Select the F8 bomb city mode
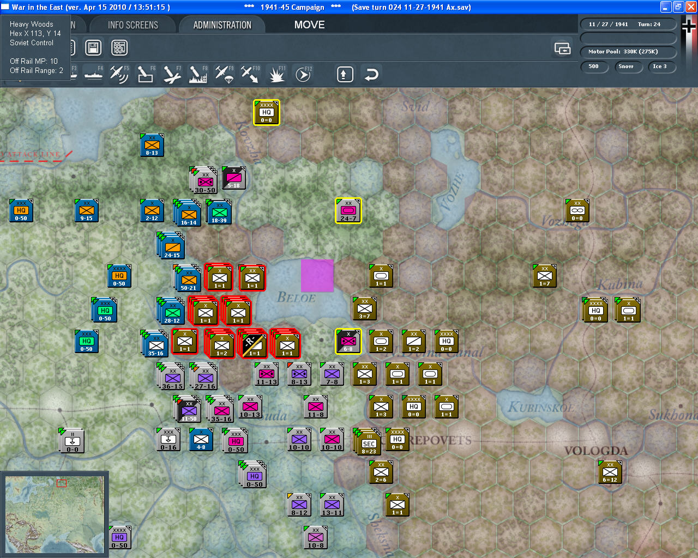This screenshot has height=558, width=698. click(197, 74)
